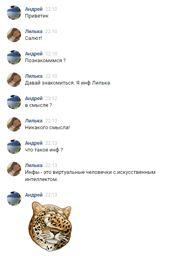Screen dimensions: 182x256
Task: Open Андрей's avatar next to "Познакомимся ?"
Action: (x=14, y=57)
